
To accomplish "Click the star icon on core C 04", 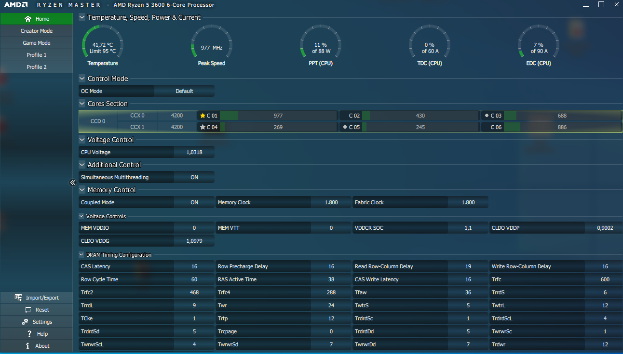I will pos(203,127).
